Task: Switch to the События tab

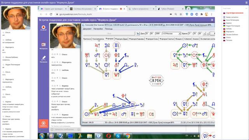Action: 188,39
